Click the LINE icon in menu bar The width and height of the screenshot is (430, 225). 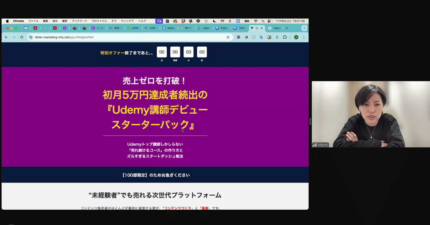pos(198,21)
